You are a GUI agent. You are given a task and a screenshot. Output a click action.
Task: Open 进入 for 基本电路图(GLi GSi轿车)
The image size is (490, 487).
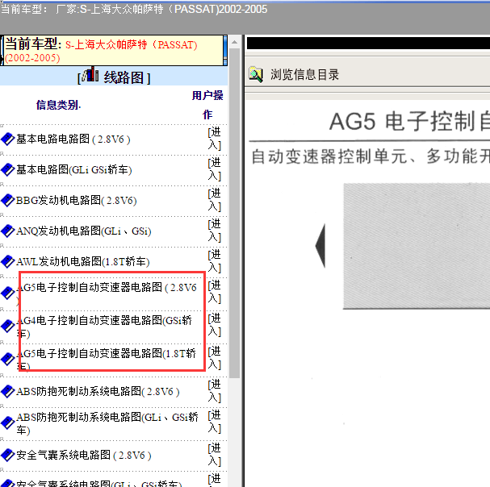point(215,169)
